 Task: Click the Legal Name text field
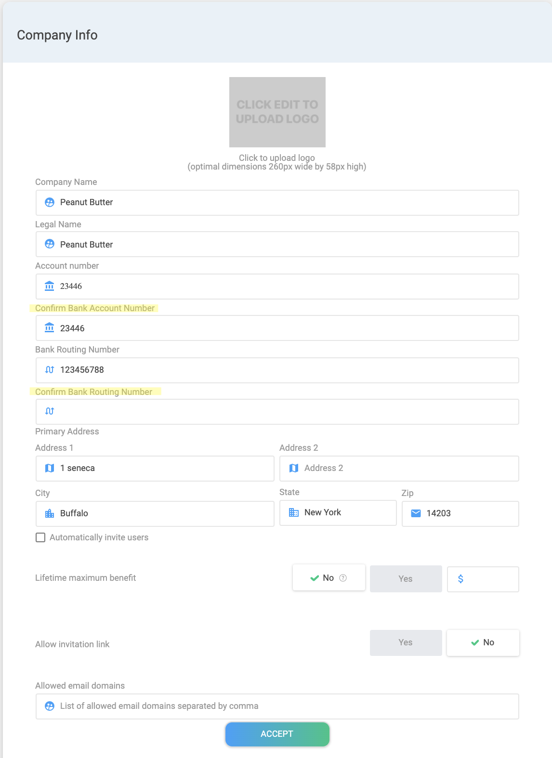[284, 245]
